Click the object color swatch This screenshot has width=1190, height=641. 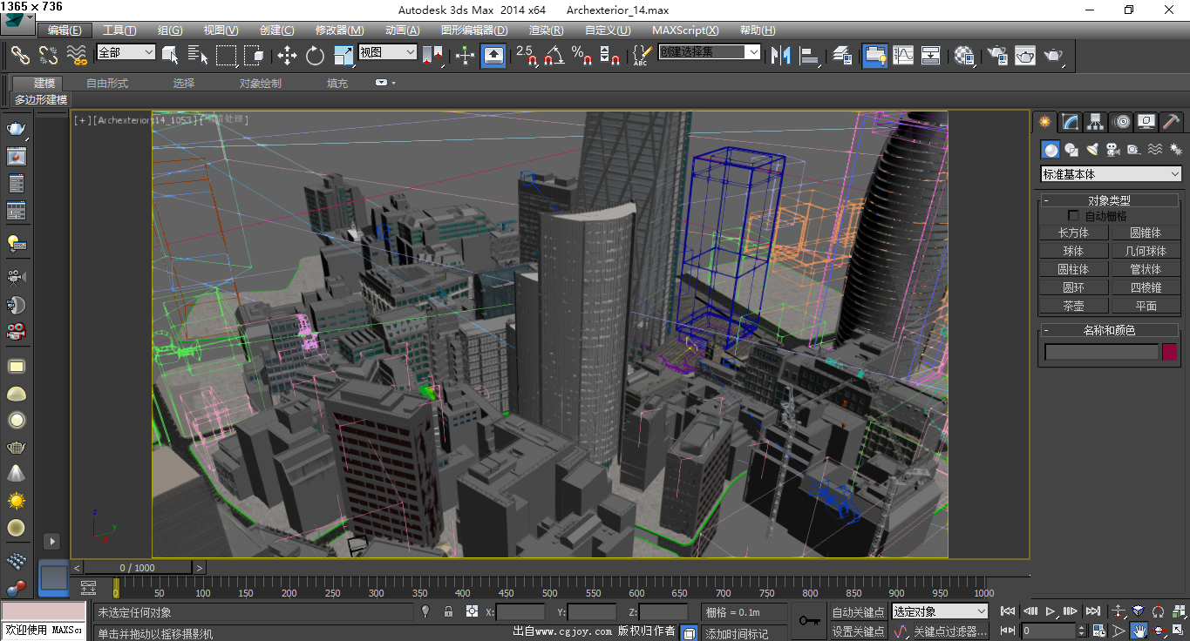coord(1169,352)
